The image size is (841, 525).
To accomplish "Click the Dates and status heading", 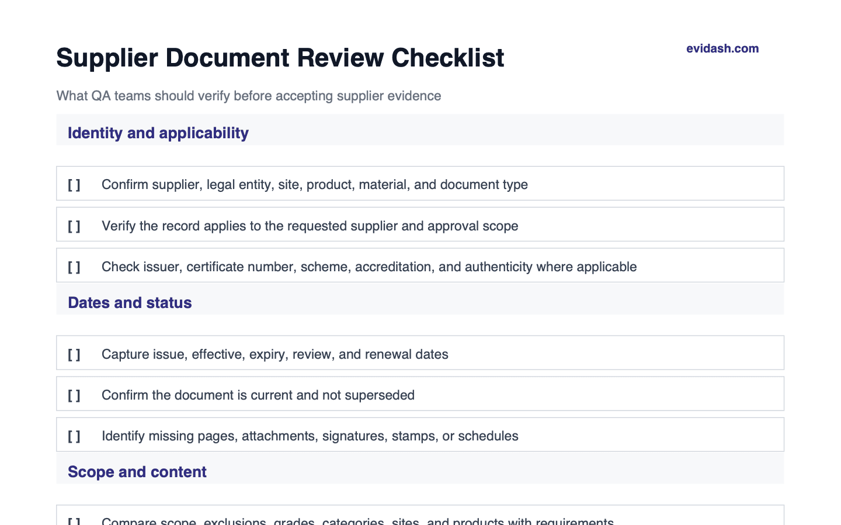I will point(130,303).
